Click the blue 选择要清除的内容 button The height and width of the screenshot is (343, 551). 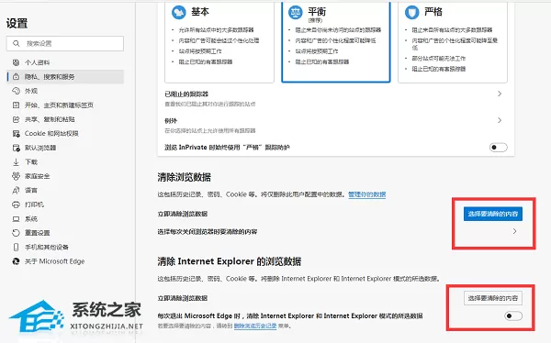click(492, 214)
